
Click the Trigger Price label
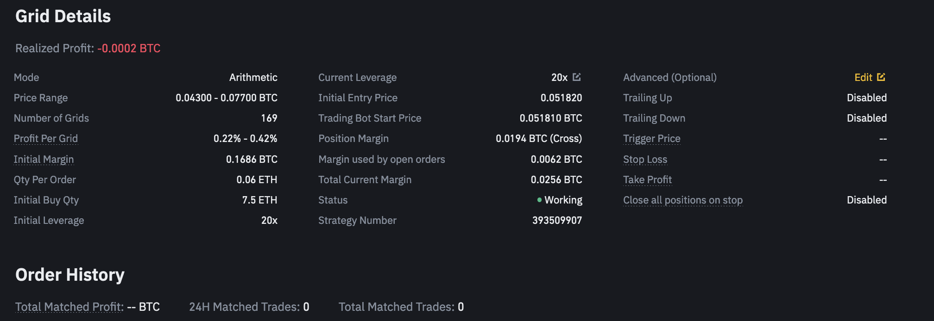pos(652,138)
